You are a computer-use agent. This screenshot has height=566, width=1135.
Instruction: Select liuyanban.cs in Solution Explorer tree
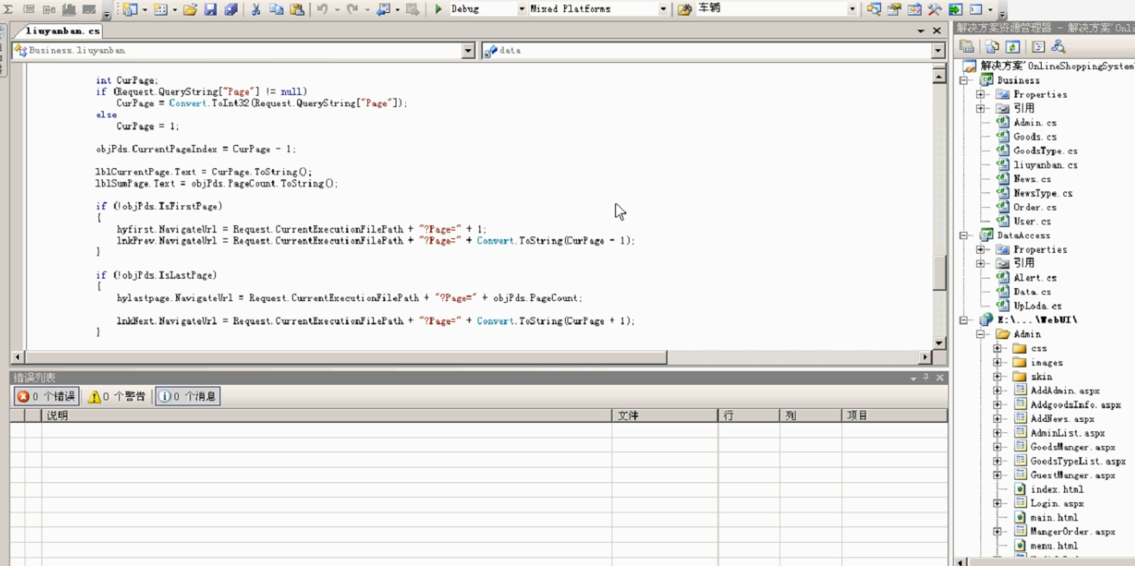(1045, 165)
